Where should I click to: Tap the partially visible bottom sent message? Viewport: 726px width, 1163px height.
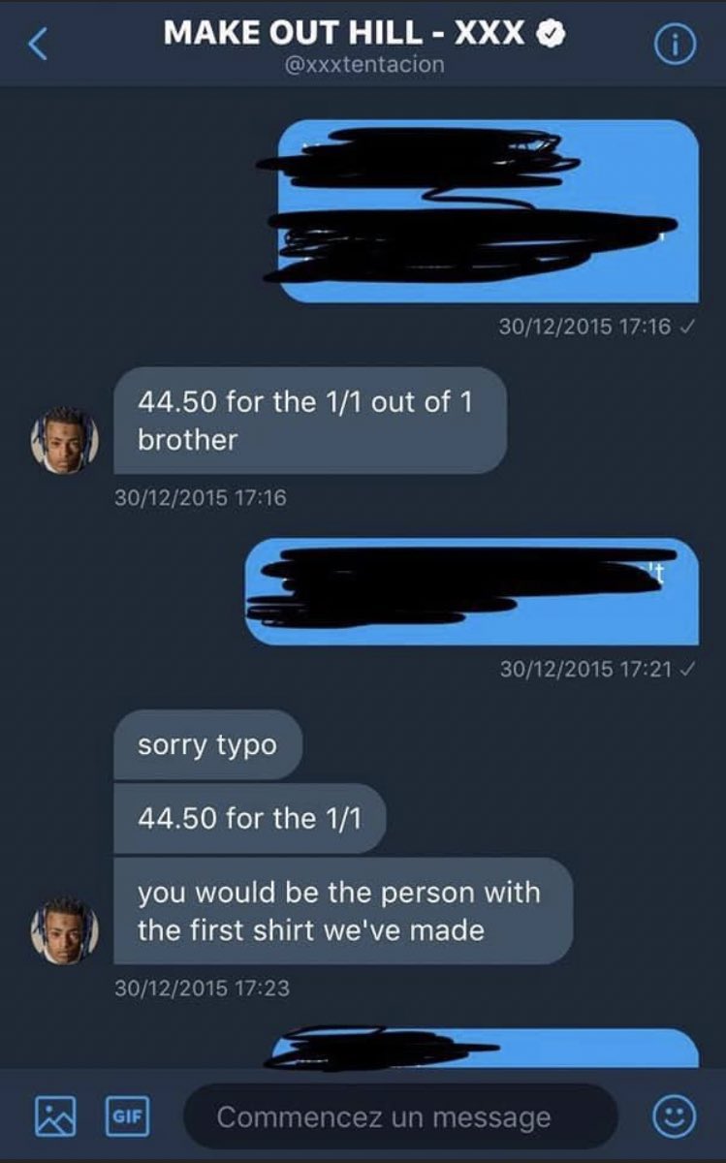483,1049
